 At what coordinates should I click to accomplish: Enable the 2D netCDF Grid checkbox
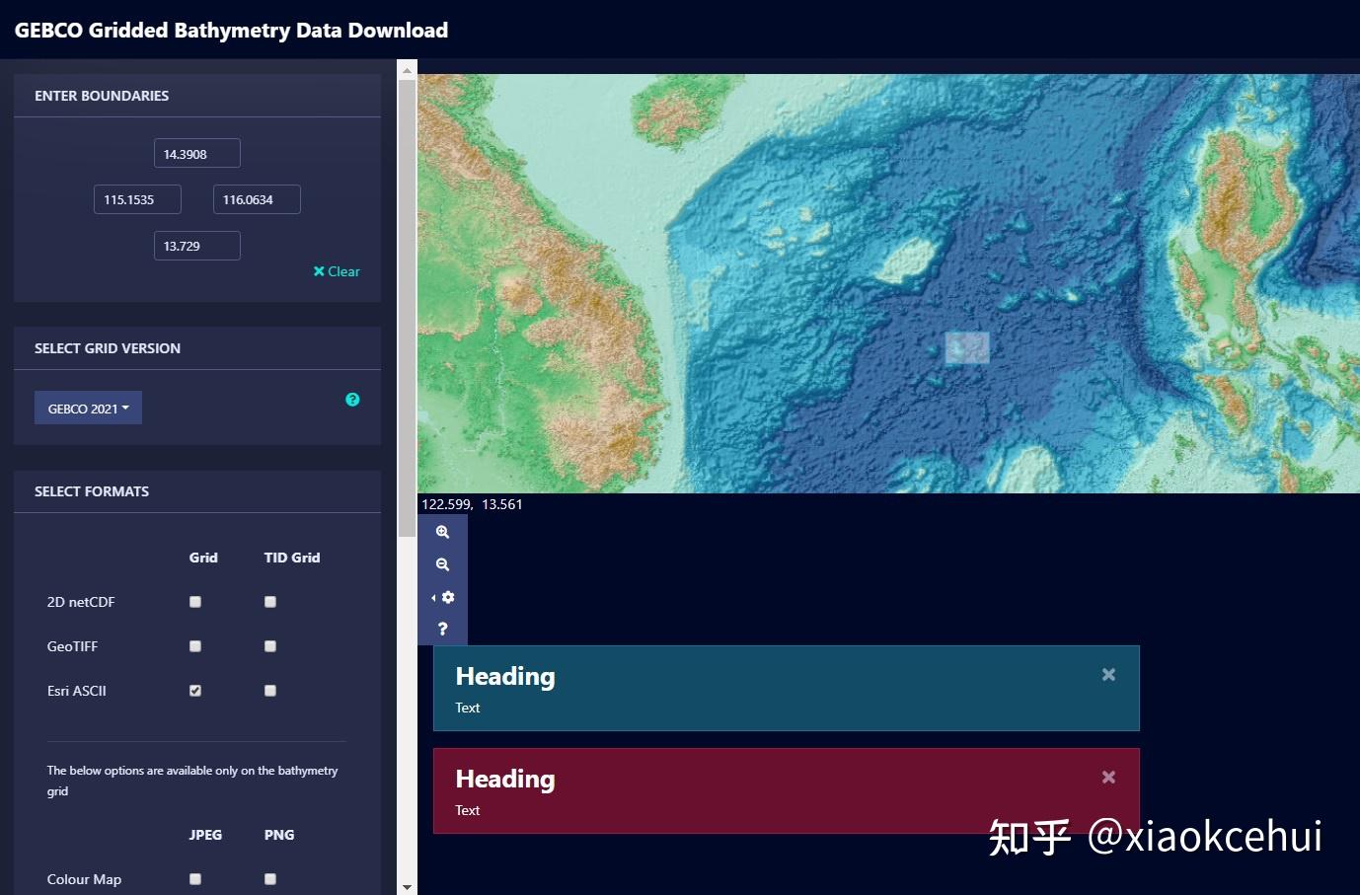194,601
